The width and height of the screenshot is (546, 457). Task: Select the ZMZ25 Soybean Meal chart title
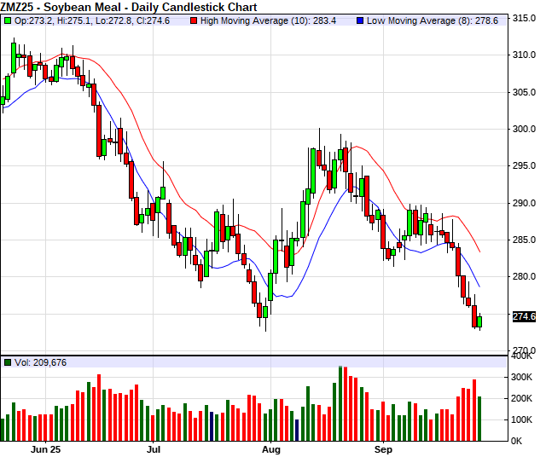tap(111, 6)
